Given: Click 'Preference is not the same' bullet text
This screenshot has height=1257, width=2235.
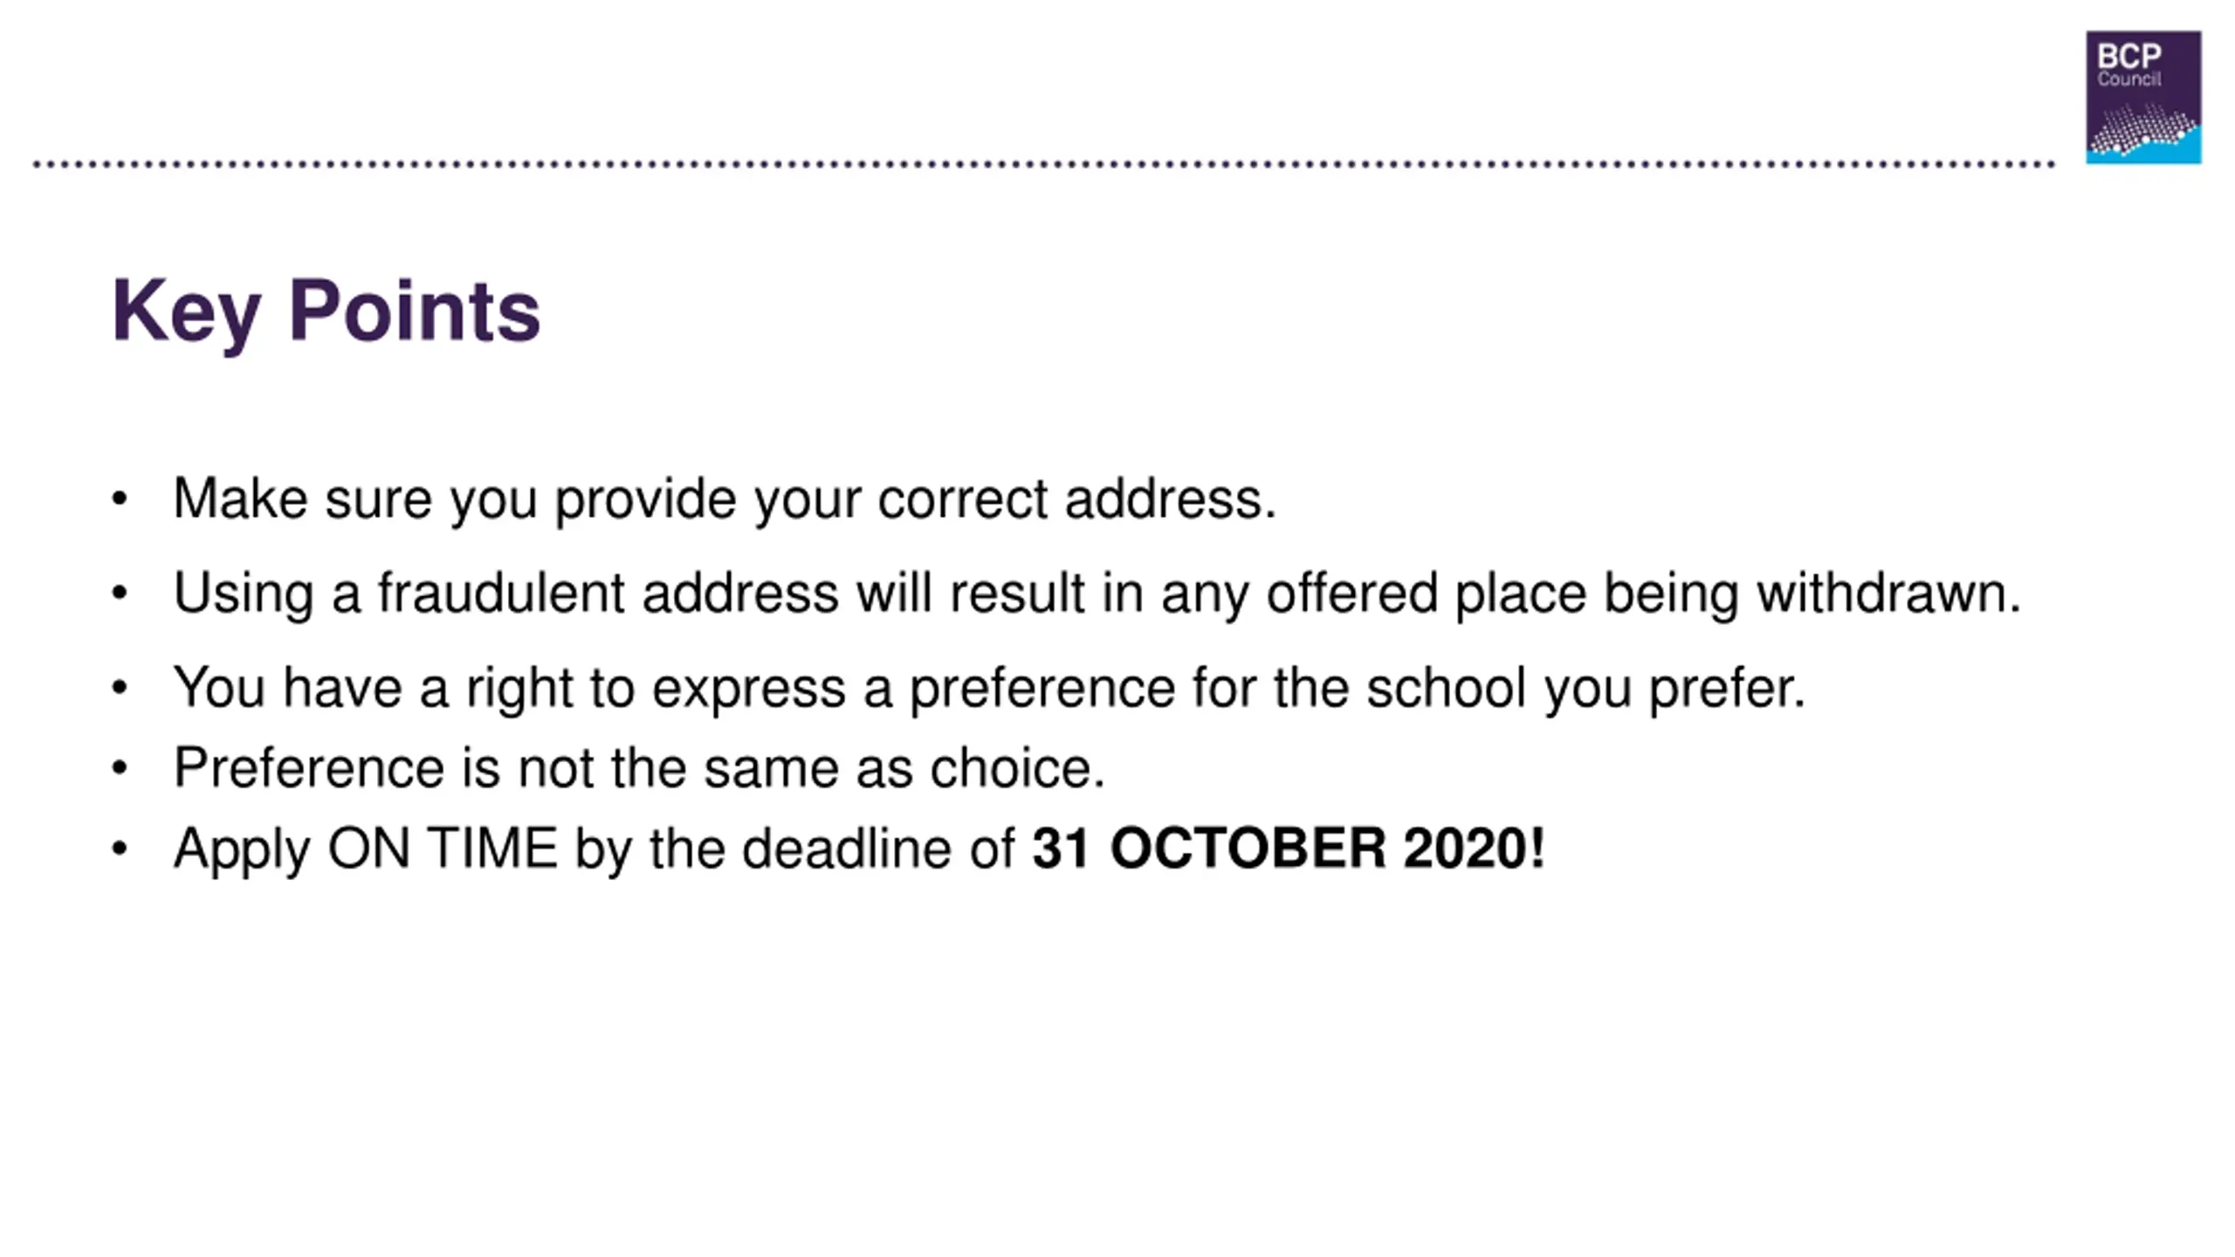Looking at the screenshot, I should (x=639, y=769).
